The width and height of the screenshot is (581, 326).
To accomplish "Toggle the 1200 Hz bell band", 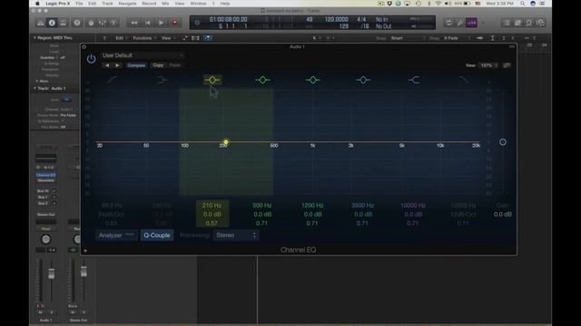I will click(312, 80).
